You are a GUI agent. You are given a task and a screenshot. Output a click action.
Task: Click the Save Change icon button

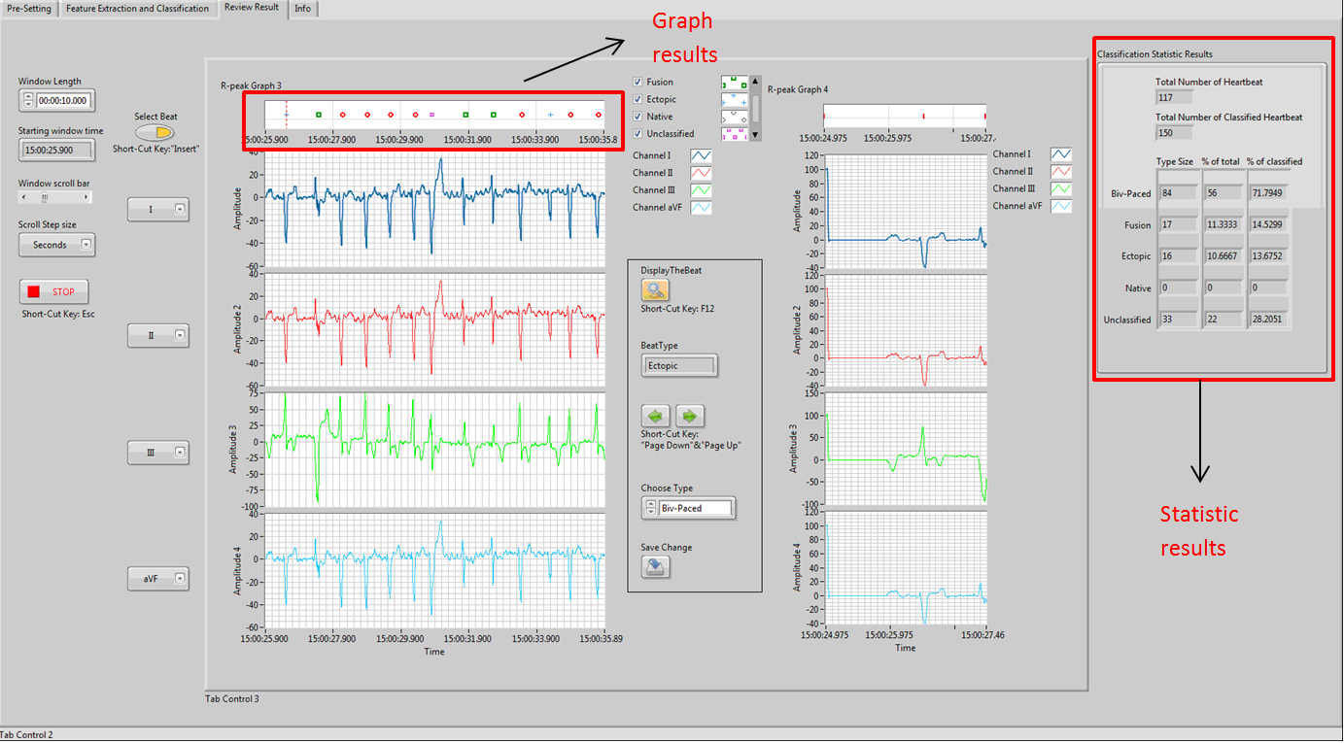coord(655,567)
